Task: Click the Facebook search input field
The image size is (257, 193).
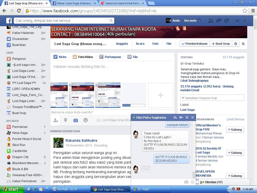Action: [61, 21]
